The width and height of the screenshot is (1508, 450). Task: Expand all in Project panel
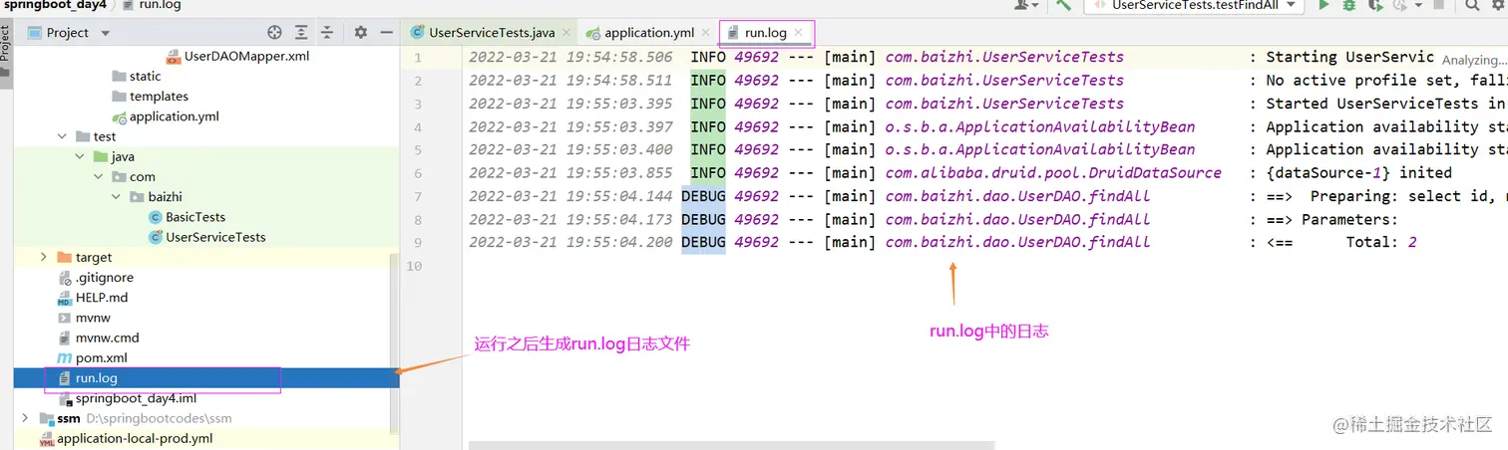click(303, 33)
